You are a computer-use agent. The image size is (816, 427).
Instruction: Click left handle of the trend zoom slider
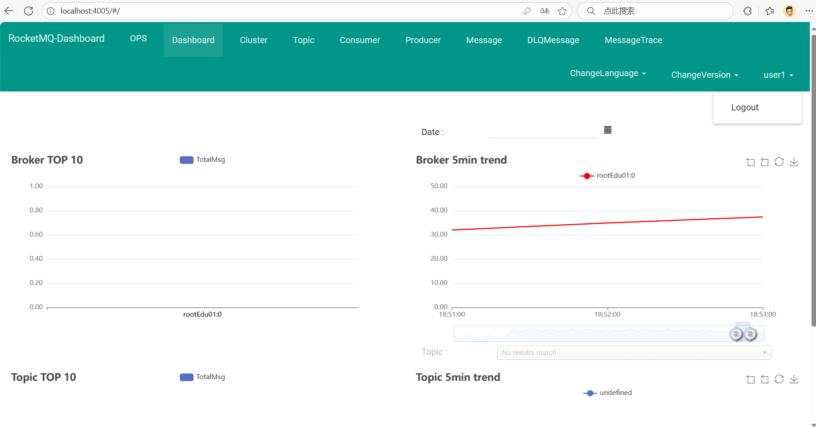tap(736, 334)
